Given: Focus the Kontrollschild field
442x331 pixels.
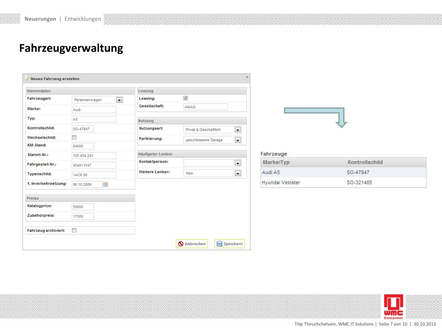Looking at the screenshot, I should tap(83, 129).
